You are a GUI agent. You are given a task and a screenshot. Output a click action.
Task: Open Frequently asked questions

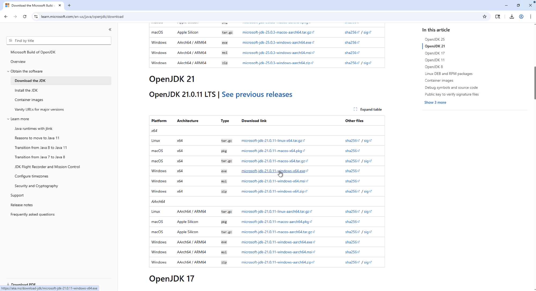(32, 214)
